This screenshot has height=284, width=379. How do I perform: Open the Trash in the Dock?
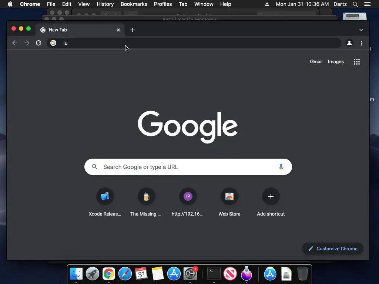[x=302, y=274]
